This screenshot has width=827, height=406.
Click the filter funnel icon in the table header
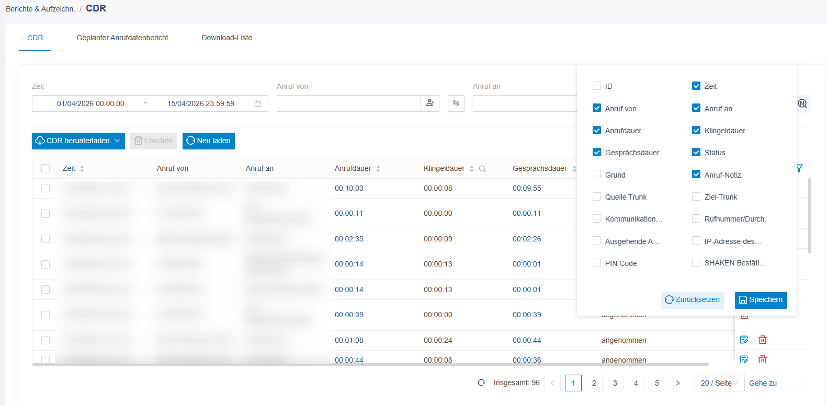click(799, 168)
